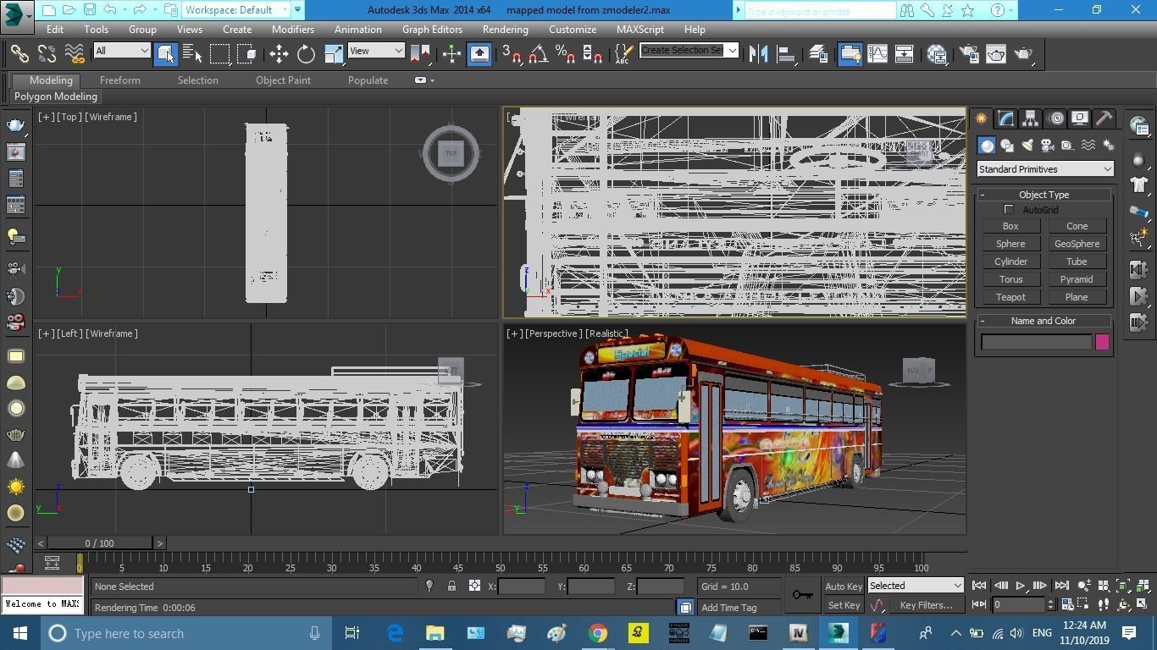Viewport: 1157px width, 650px height.
Task: Open the Motion panel
Action: pos(1055,118)
